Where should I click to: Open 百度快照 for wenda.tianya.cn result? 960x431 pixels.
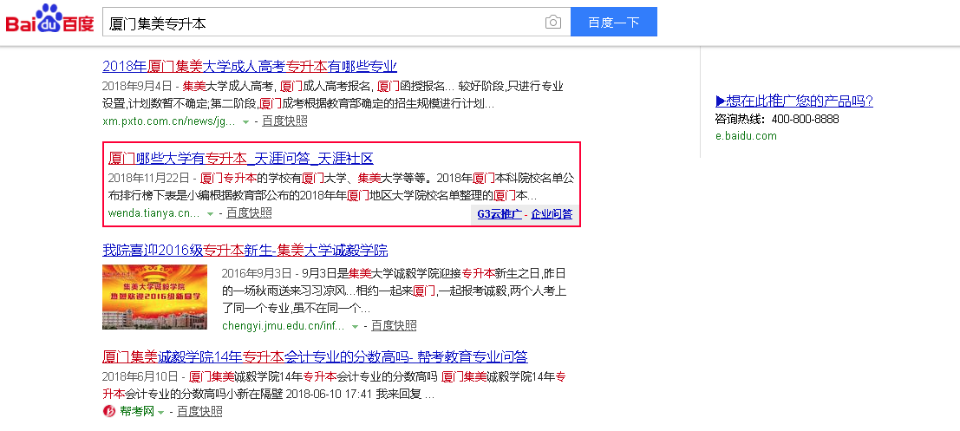point(249,212)
